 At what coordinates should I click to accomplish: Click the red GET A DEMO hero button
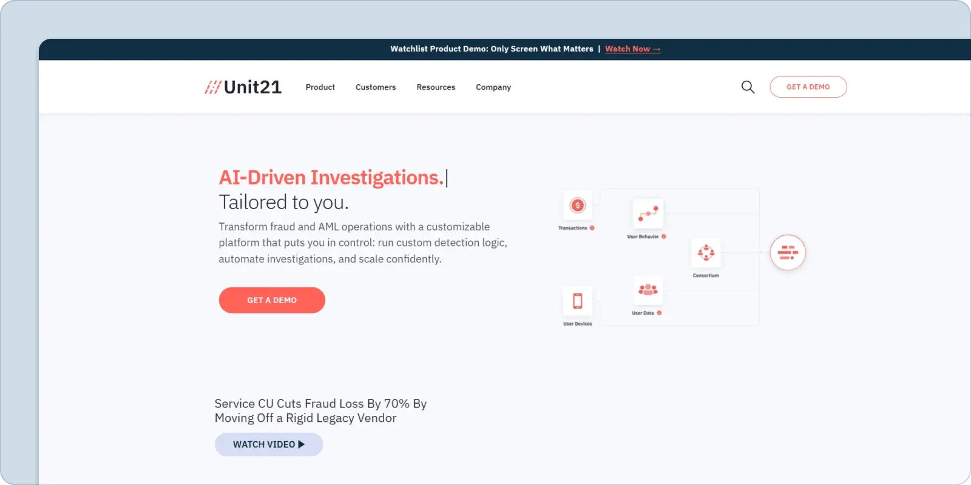(x=272, y=300)
